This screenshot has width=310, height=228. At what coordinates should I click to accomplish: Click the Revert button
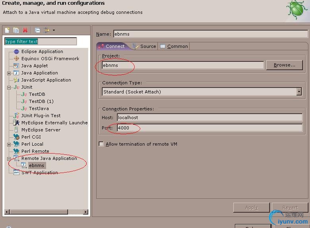click(290, 207)
